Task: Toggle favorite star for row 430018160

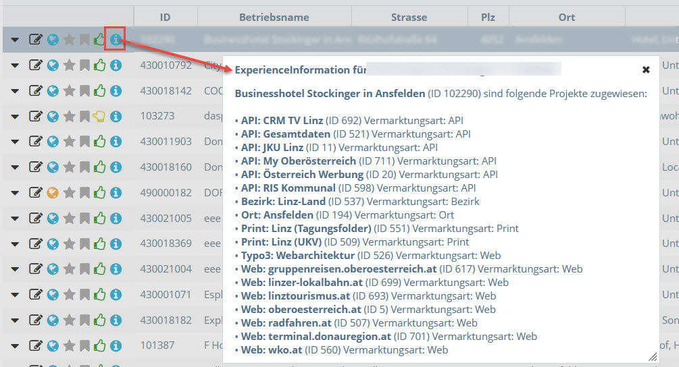Action: click(x=70, y=167)
